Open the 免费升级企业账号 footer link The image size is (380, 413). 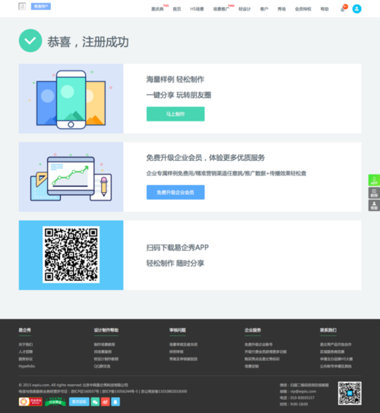point(258,345)
